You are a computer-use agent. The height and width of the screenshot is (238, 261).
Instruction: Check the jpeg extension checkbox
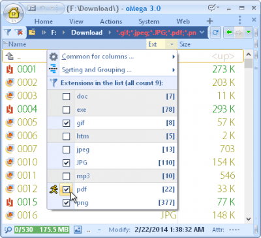click(x=66, y=150)
